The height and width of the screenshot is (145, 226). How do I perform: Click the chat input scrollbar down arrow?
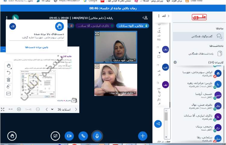(x=166, y=137)
